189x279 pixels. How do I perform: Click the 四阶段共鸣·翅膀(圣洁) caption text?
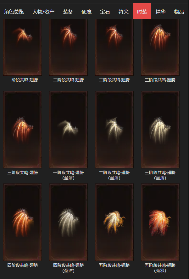(x=69, y=268)
